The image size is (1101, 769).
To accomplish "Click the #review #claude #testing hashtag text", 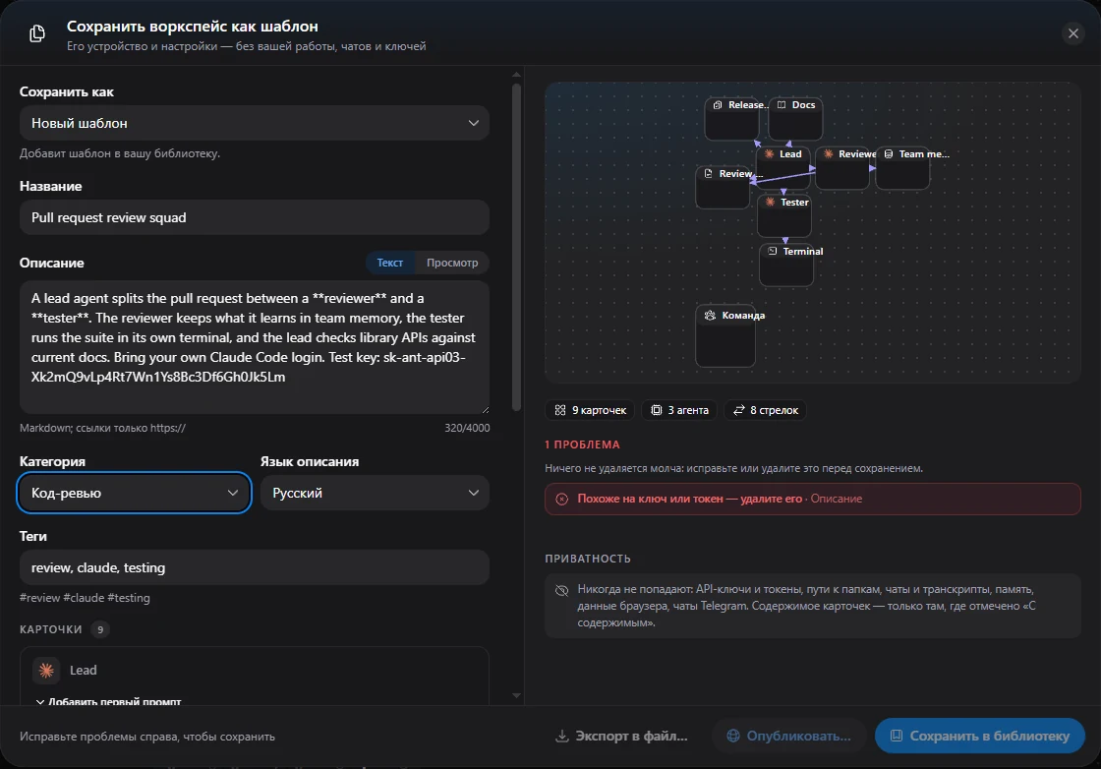I will click(85, 598).
